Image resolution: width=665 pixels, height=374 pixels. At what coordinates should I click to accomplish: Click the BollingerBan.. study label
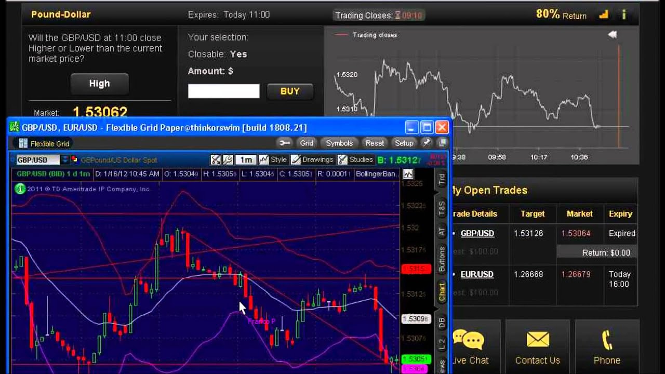click(x=377, y=174)
